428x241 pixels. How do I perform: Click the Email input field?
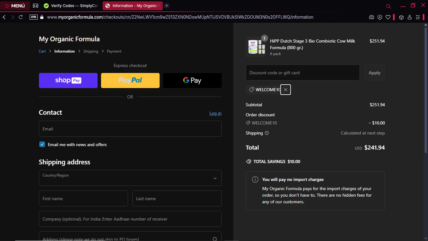click(x=130, y=129)
